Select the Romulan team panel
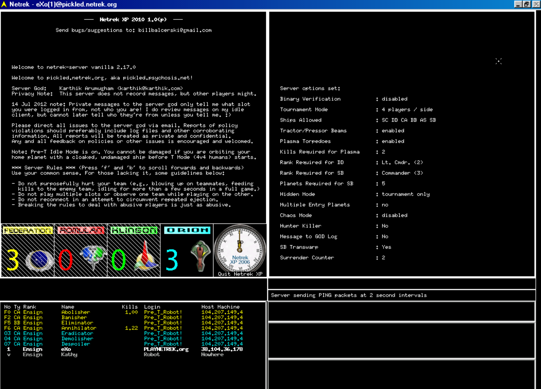The image size is (541, 389). pos(81,250)
